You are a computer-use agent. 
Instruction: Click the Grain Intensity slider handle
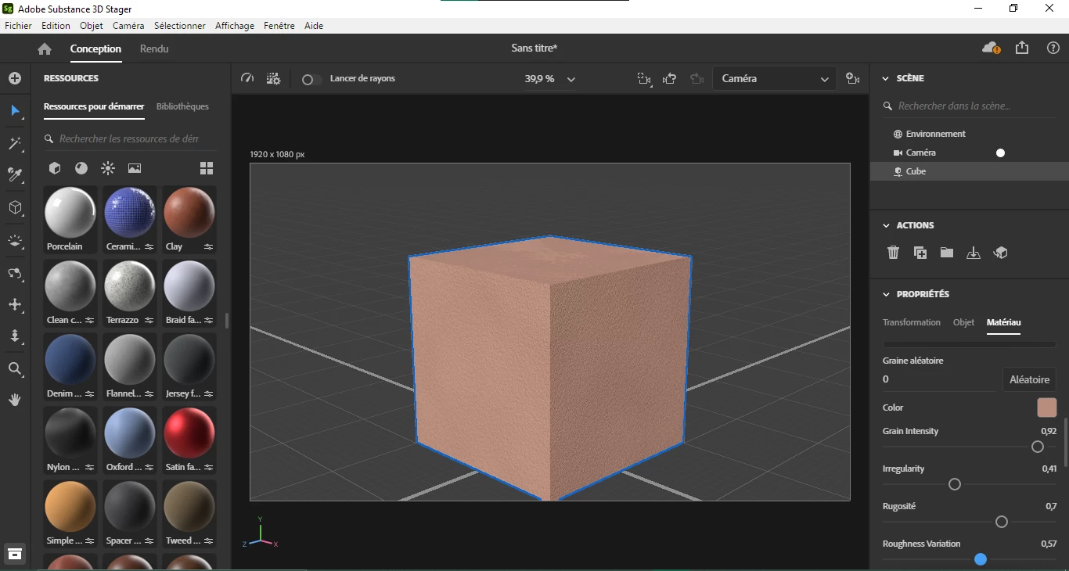tap(1038, 447)
